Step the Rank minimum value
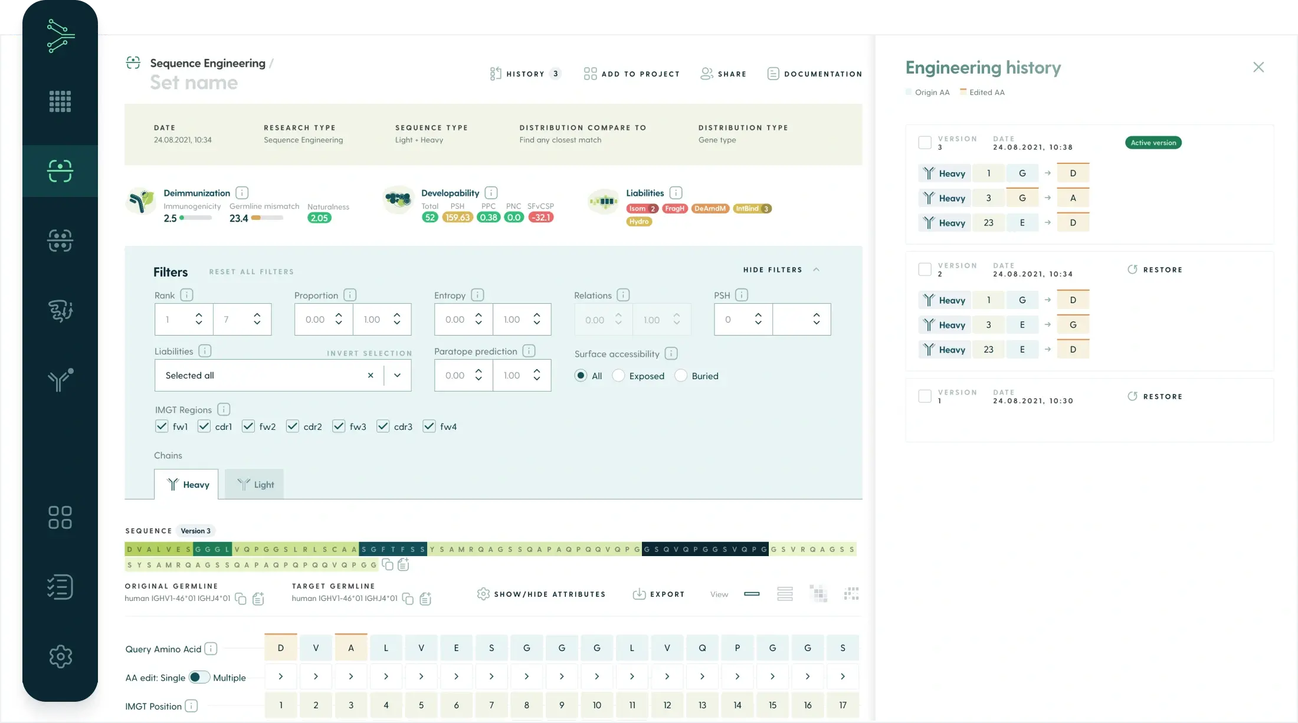1298x723 pixels. click(199, 319)
